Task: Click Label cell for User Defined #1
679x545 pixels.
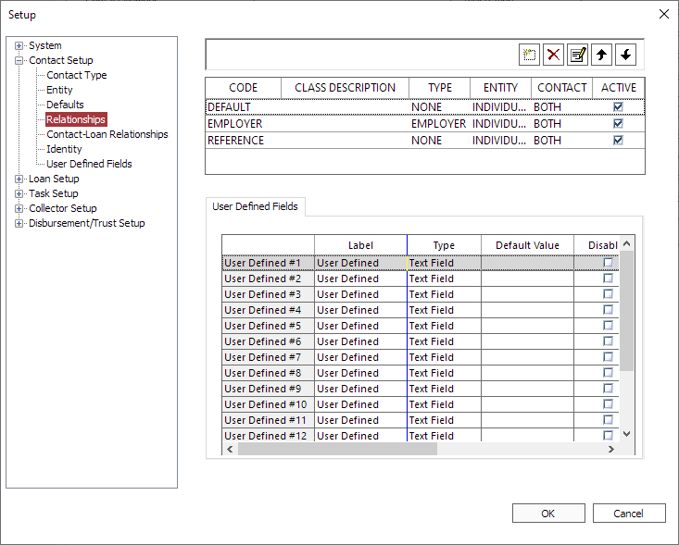Action: tap(360, 263)
